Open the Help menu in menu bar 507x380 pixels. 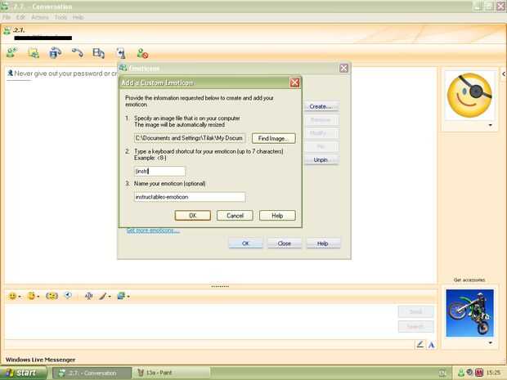click(x=78, y=17)
